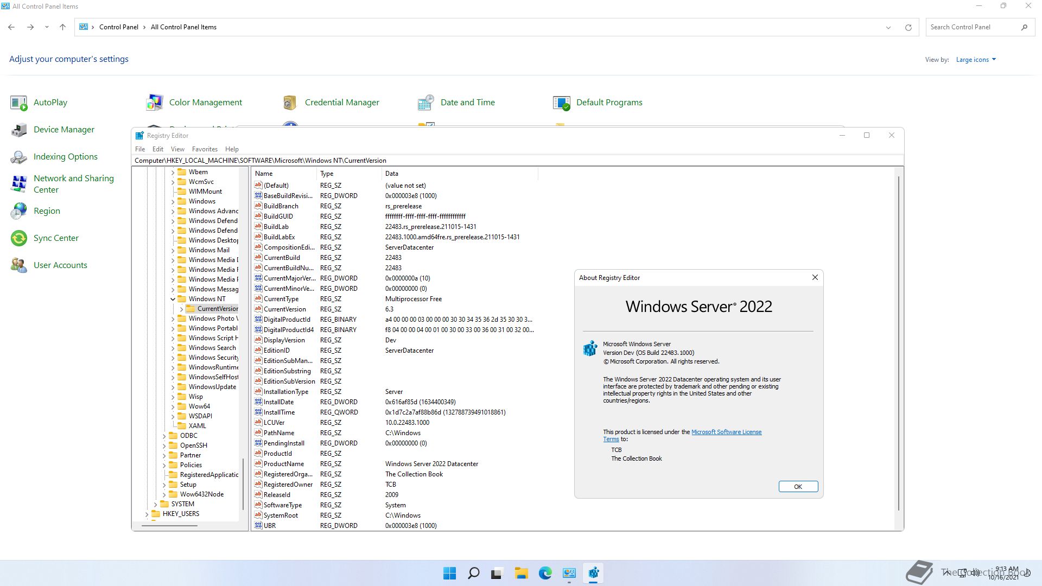
Task: Open Date and Time icon
Action: pyautogui.click(x=426, y=103)
